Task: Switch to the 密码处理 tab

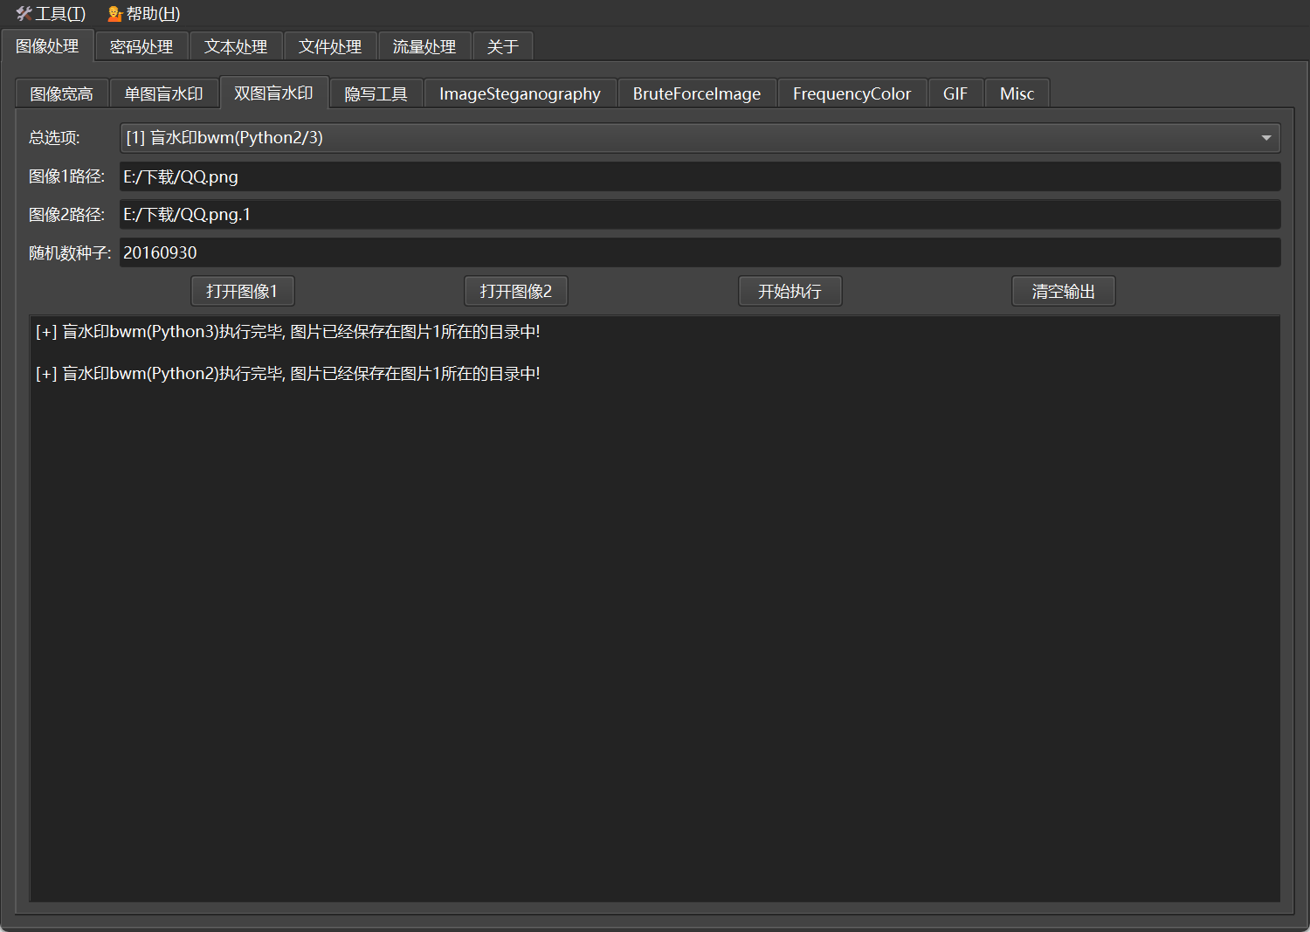Action: (141, 47)
